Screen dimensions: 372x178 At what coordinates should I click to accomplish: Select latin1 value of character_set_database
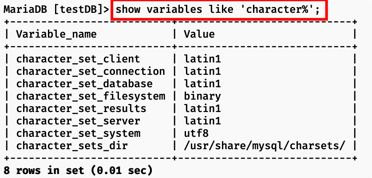click(x=202, y=84)
